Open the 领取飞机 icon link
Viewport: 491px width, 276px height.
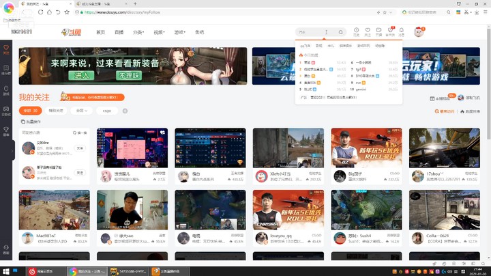click(x=468, y=98)
